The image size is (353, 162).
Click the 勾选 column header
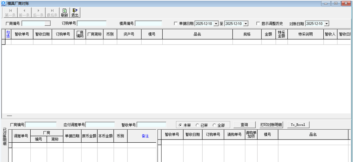(8, 34)
